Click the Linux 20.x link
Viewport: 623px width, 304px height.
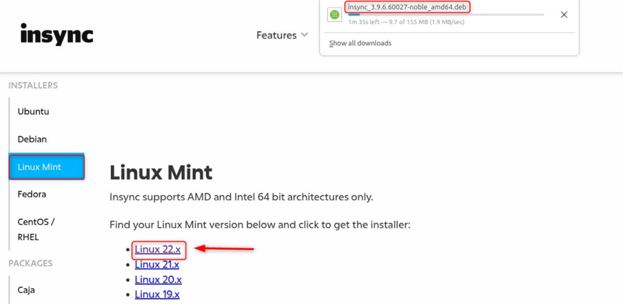158,280
